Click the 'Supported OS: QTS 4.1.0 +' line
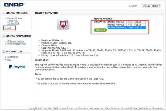This screenshot has height=111, width=166. click(x=55, y=48)
